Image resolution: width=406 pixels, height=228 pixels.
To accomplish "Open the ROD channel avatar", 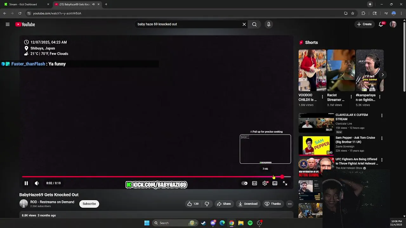I will click(x=23, y=204).
